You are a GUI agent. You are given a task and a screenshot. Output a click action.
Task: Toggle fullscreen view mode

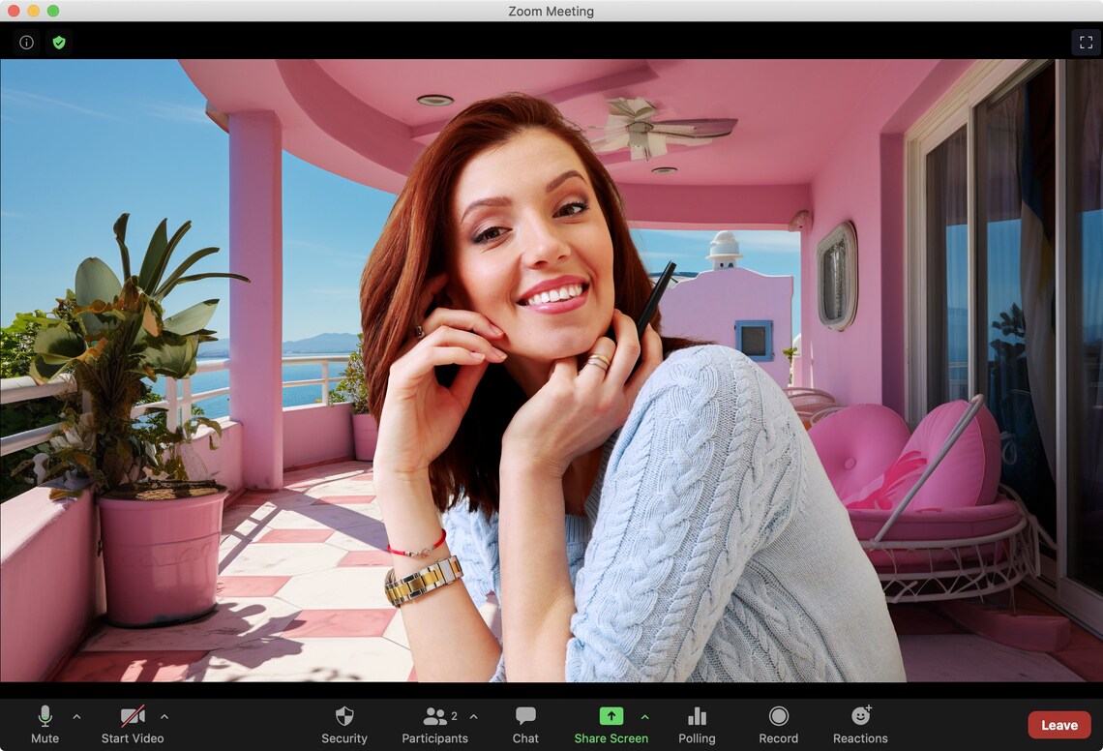click(1086, 42)
